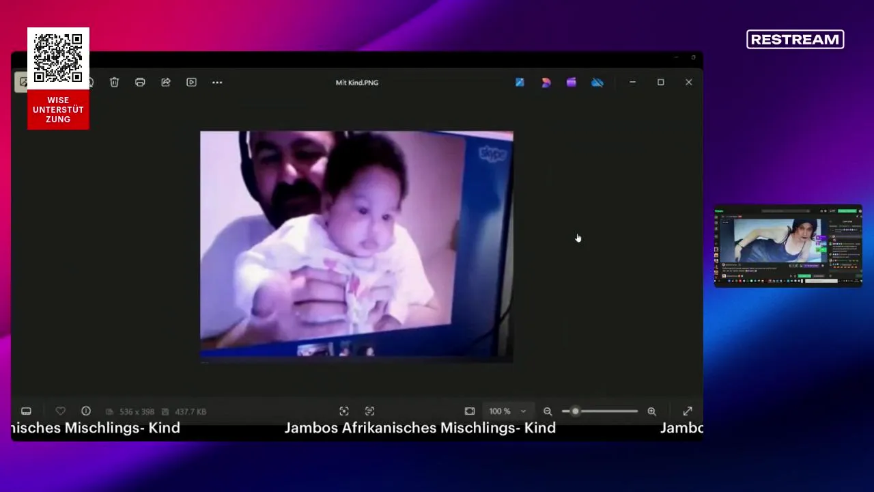
Task: Zoom in with the plus magnifier
Action: click(x=652, y=411)
